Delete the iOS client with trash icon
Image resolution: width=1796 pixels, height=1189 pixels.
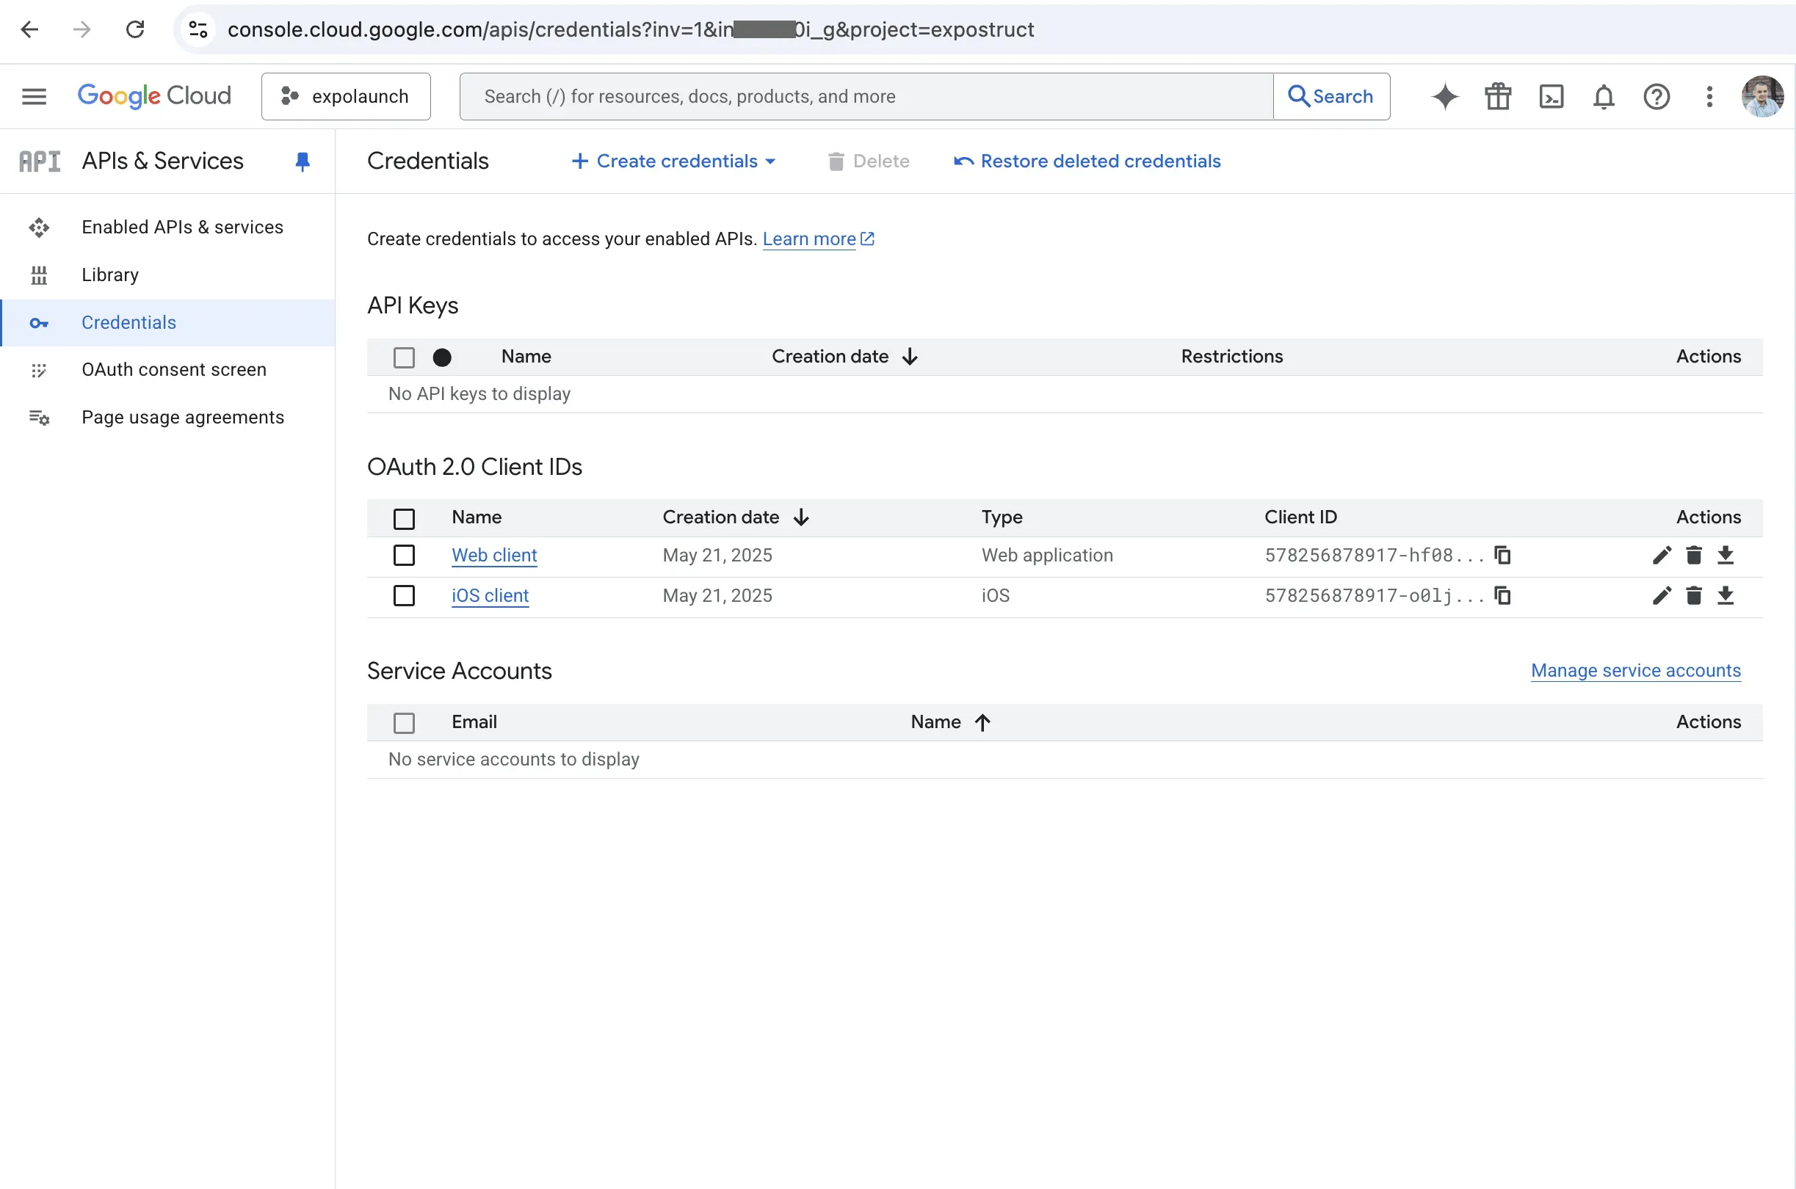[x=1694, y=595]
